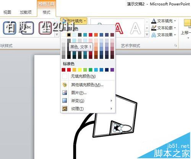Viewport: 191px width, 159px height.
Task: Select standard dark red color swatch
Action: click(x=63, y=70)
